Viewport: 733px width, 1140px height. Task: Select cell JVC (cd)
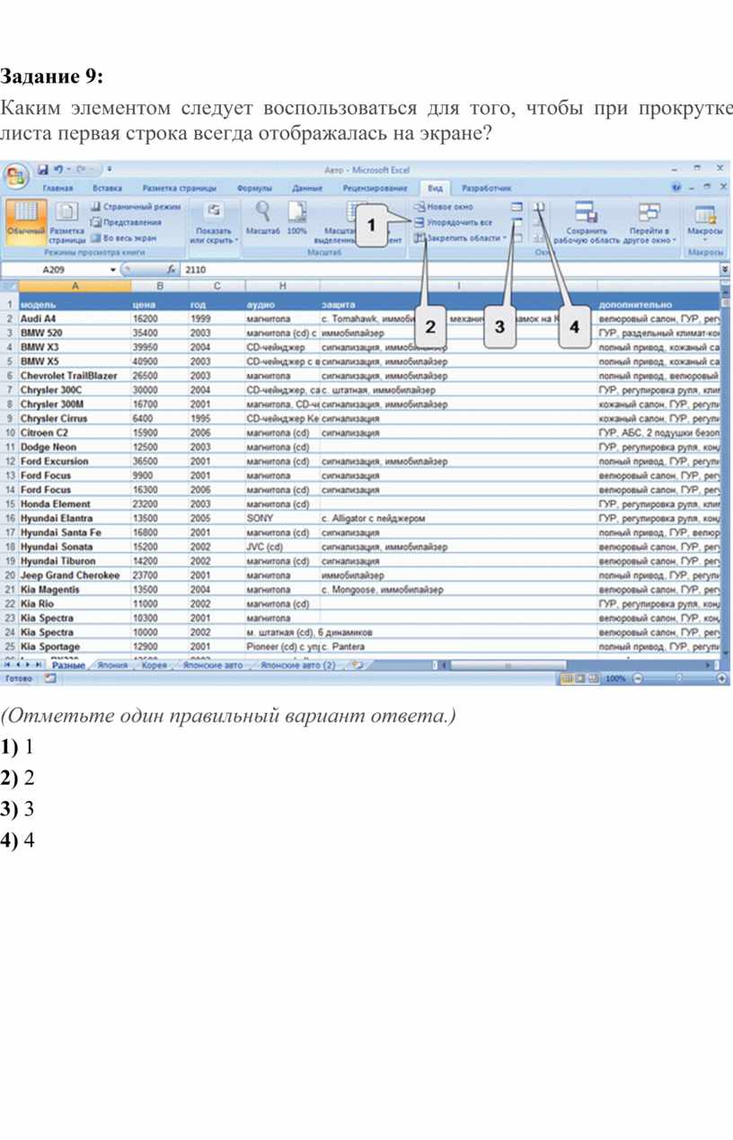(281, 547)
